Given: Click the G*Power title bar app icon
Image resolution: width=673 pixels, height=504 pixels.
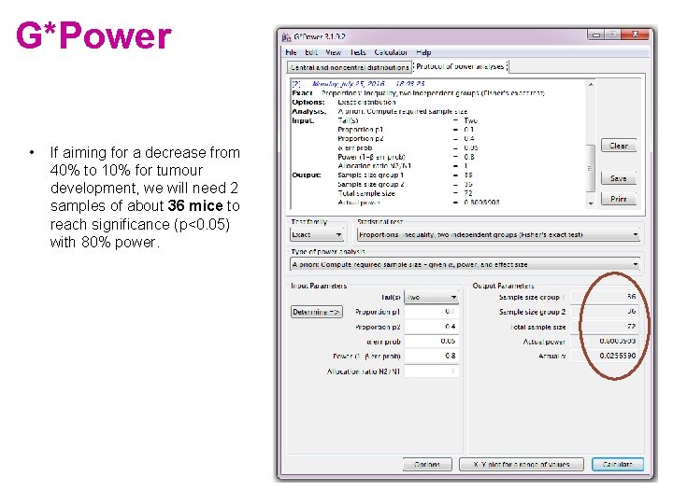Looking at the screenshot, I should (286, 37).
